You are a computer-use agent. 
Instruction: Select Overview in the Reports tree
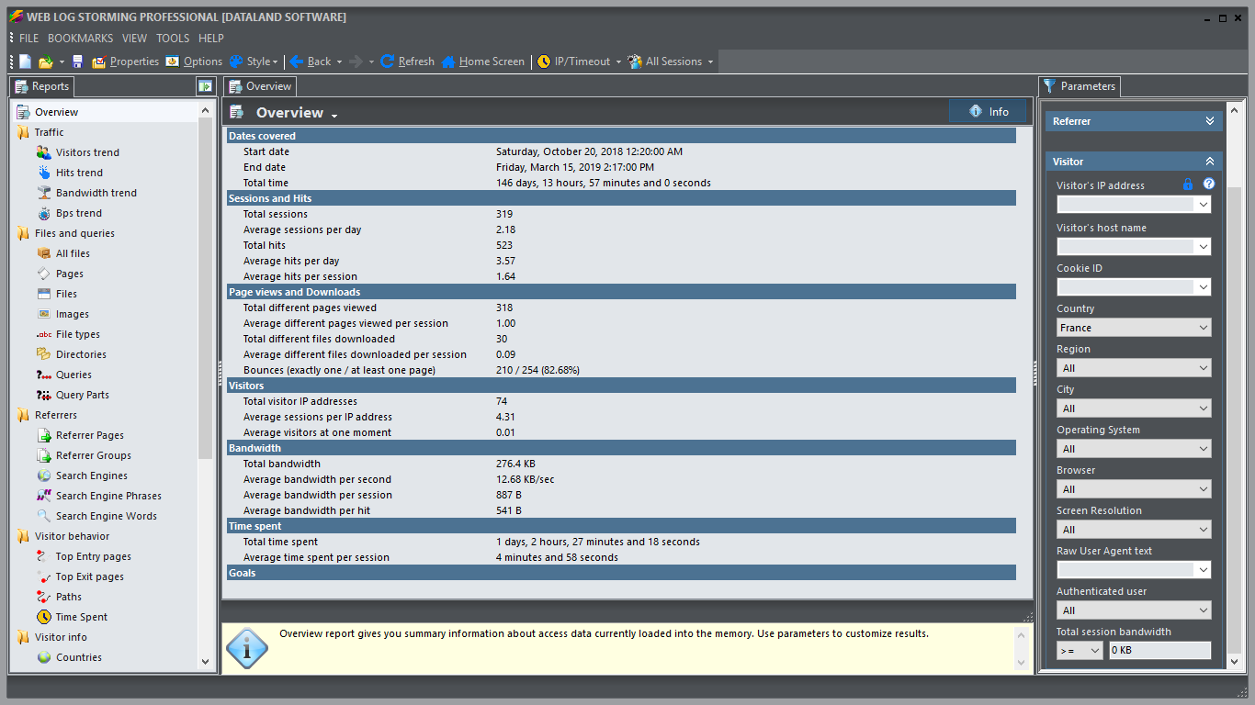click(x=57, y=112)
